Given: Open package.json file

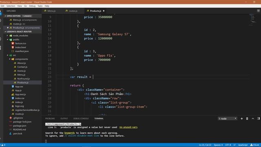Looking at the screenshot, I should [x=20, y=126].
